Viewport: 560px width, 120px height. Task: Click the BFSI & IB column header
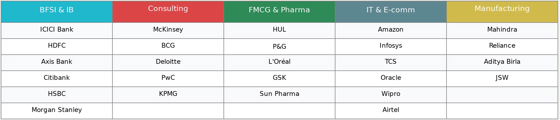coord(56,10)
